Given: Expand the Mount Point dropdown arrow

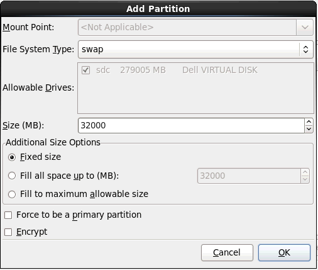Looking at the screenshot, I should click(305, 27).
